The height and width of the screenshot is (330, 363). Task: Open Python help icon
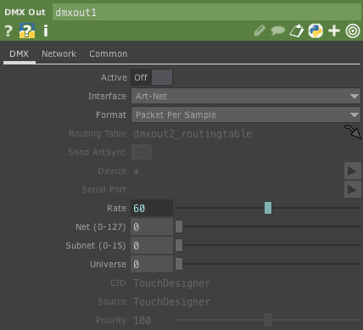coord(27,31)
